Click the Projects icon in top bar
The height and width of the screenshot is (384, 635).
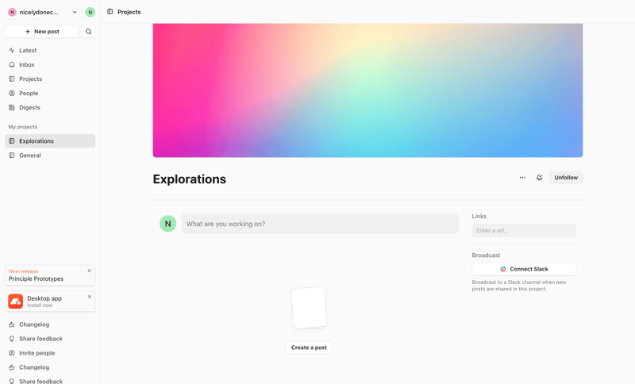(x=110, y=12)
